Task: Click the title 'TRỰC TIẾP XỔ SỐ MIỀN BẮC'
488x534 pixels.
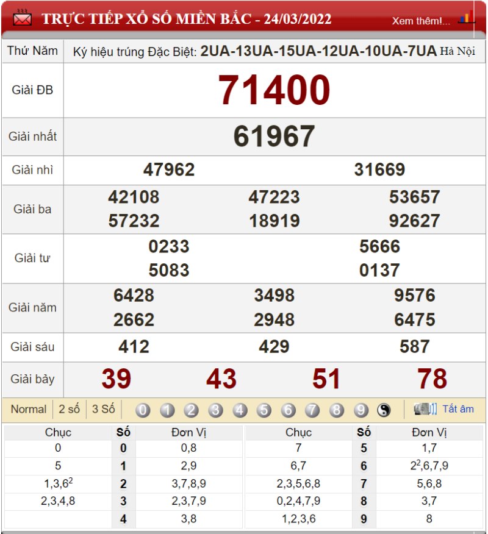Action: pos(146,19)
